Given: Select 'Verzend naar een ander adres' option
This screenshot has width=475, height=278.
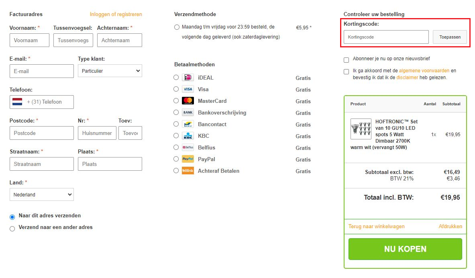Looking at the screenshot, I should point(12,229).
